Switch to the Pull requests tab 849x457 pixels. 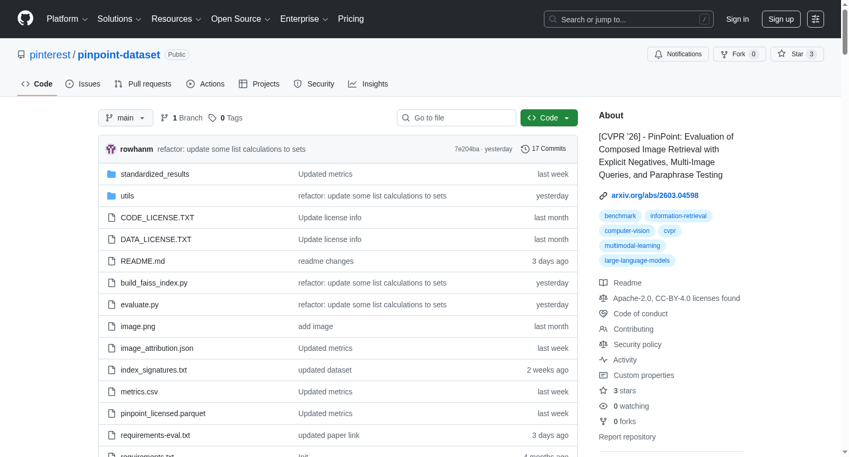[x=143, y=84]
